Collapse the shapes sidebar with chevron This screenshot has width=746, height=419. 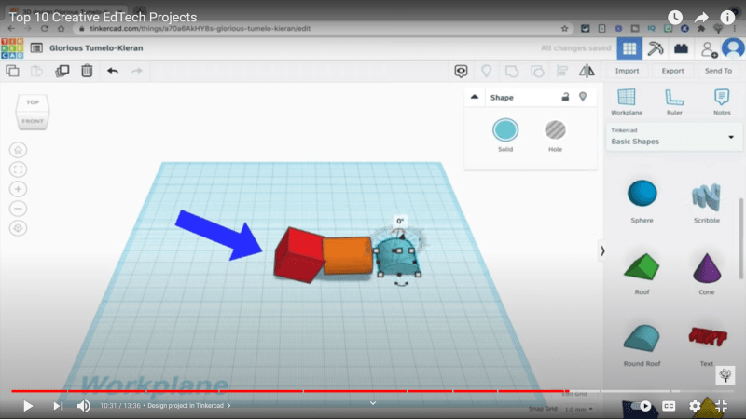601,250
